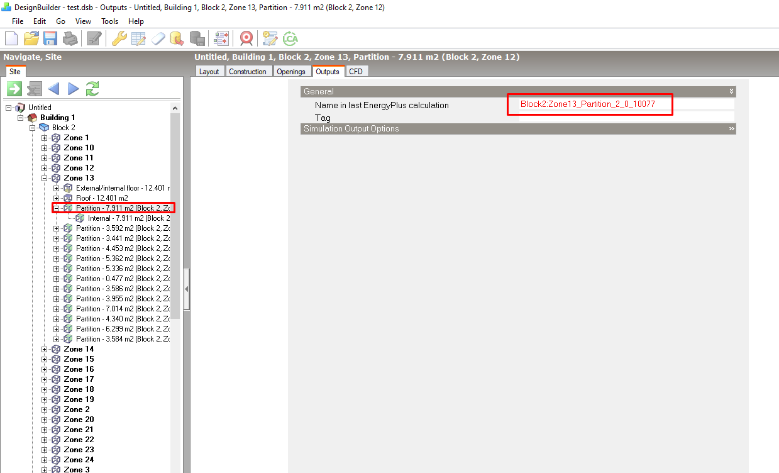This screenshot has width=779, height=473.
Task: Click the scroll-with-gear toolbar icon
Action: (270, 38)
